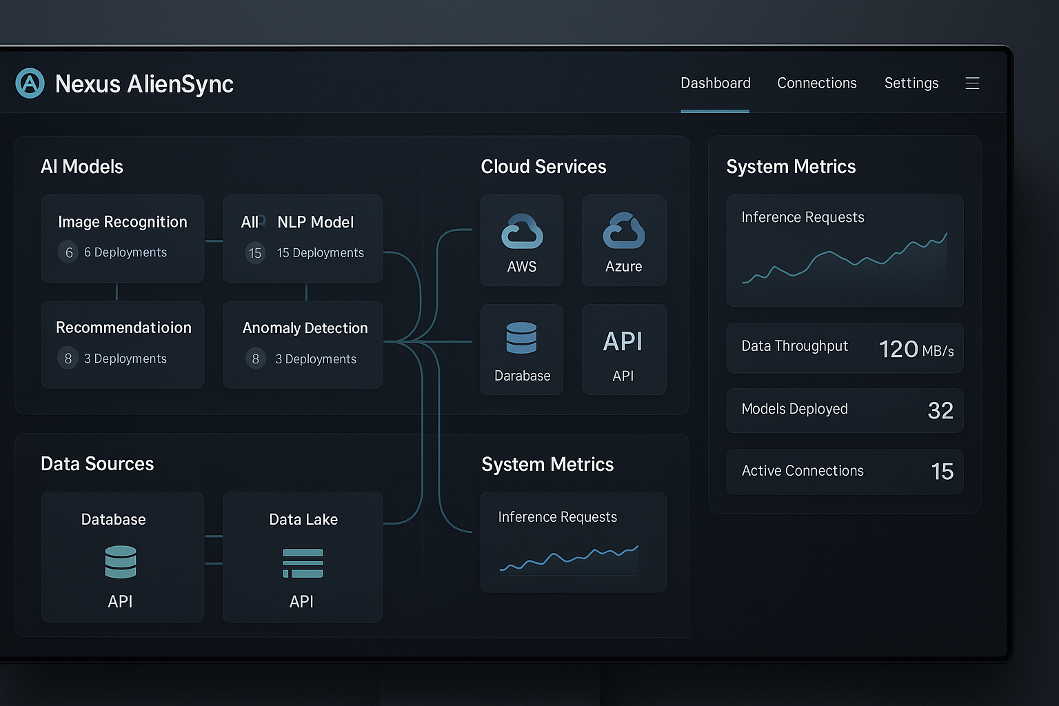
Task: Click the Database cylinder icon under Data Sources
Action: [121, 563]
